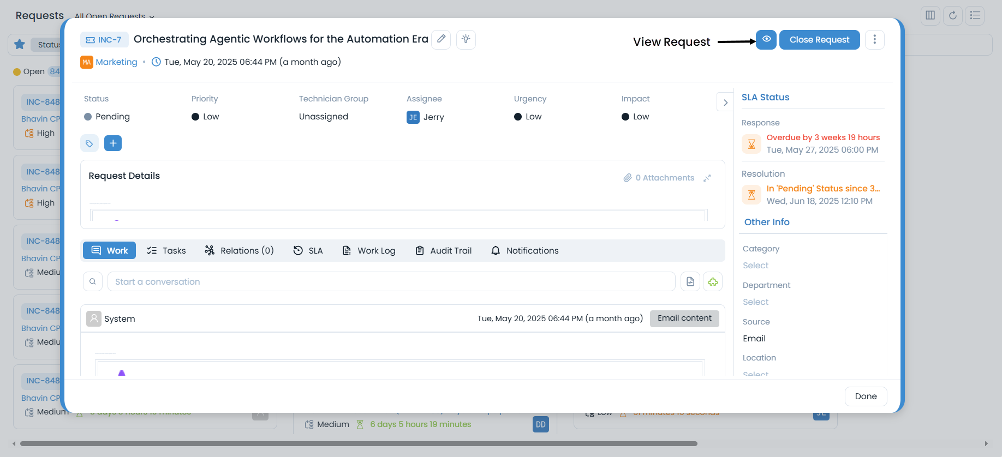The image size is (1002, 457).
Task: Click the right scroll arrow of the scrollbar
Action: click(986, 443)
